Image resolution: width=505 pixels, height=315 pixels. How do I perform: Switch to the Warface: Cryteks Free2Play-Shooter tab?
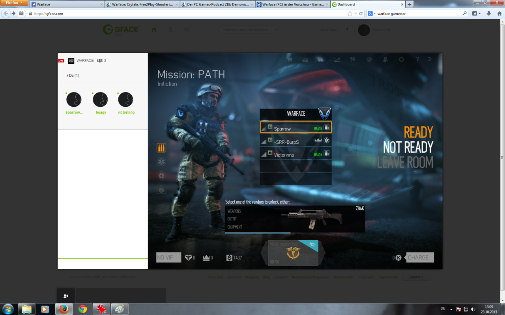(143, 4)
